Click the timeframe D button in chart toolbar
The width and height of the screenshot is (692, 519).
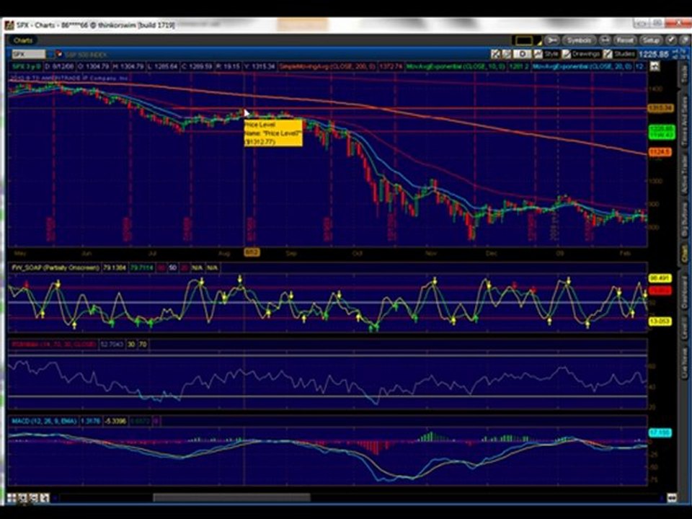(x=523, y=54)
